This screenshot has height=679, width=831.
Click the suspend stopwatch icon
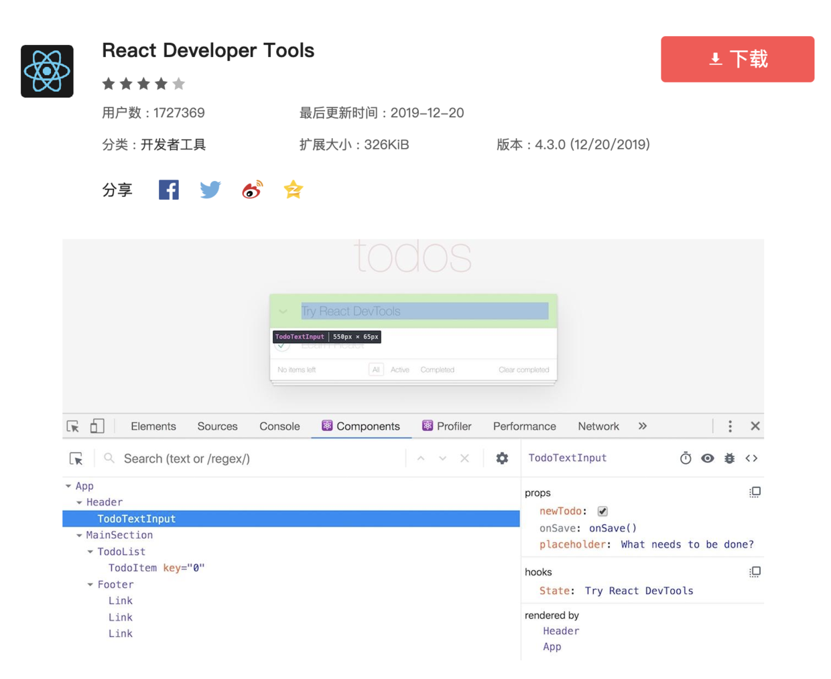point(685,458)
